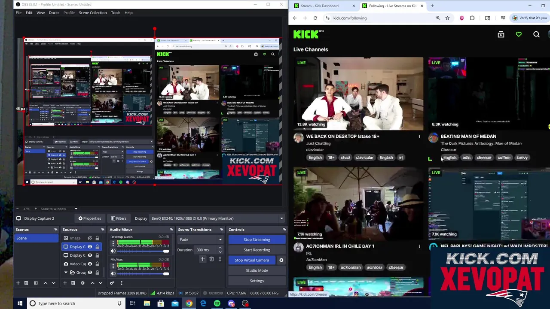Open Kick search magnifier icon

pos(536,34)
